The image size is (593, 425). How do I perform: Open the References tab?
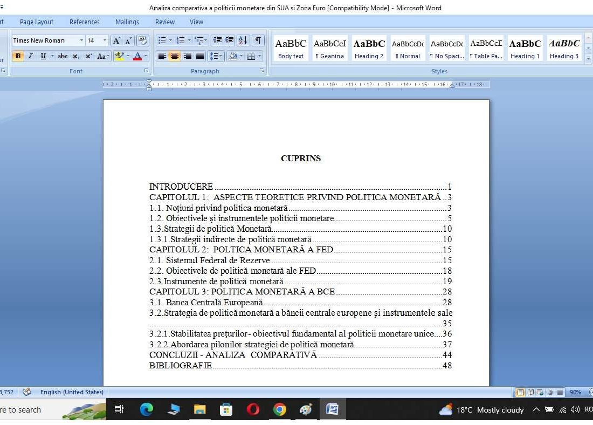click(x=84, y=22)
